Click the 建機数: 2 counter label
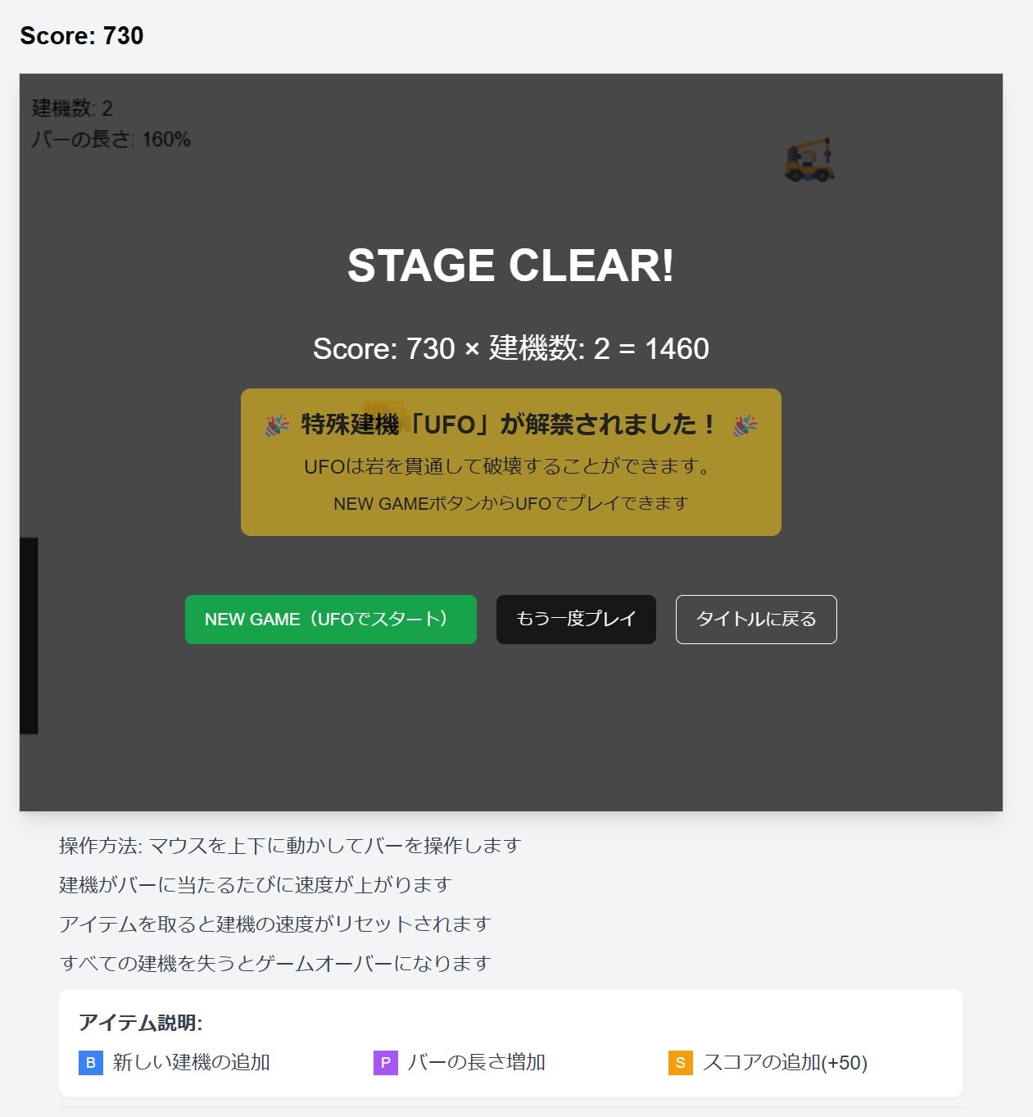1033x1117 pixels. coord(72,108)
